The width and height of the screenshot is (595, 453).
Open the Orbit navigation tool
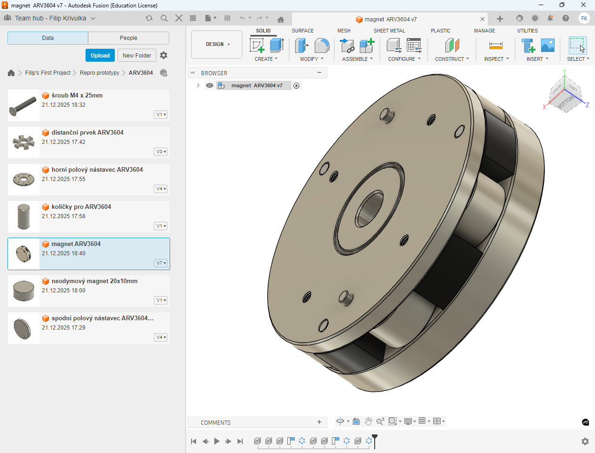pyautogui.click(x=340, y=421)
